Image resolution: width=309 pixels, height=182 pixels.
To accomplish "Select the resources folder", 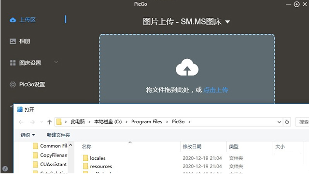I will pos(101,166).
